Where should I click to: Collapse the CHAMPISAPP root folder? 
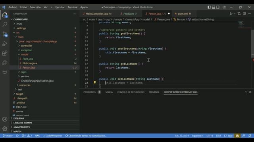pyautogui.click(x=44, y=19)
